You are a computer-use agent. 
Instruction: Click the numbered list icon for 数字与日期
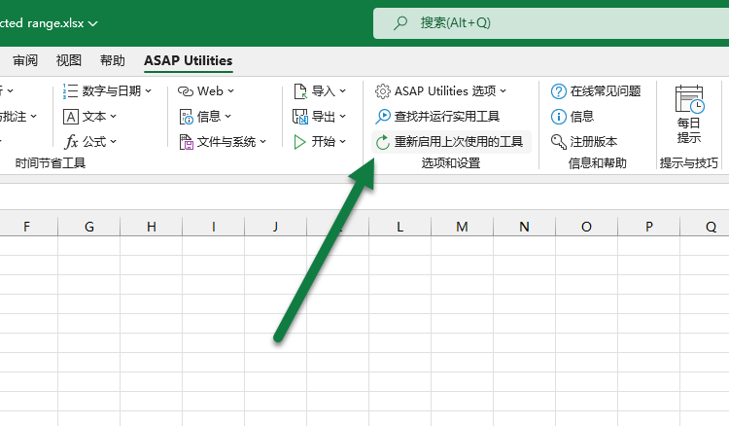click(70, 91)
